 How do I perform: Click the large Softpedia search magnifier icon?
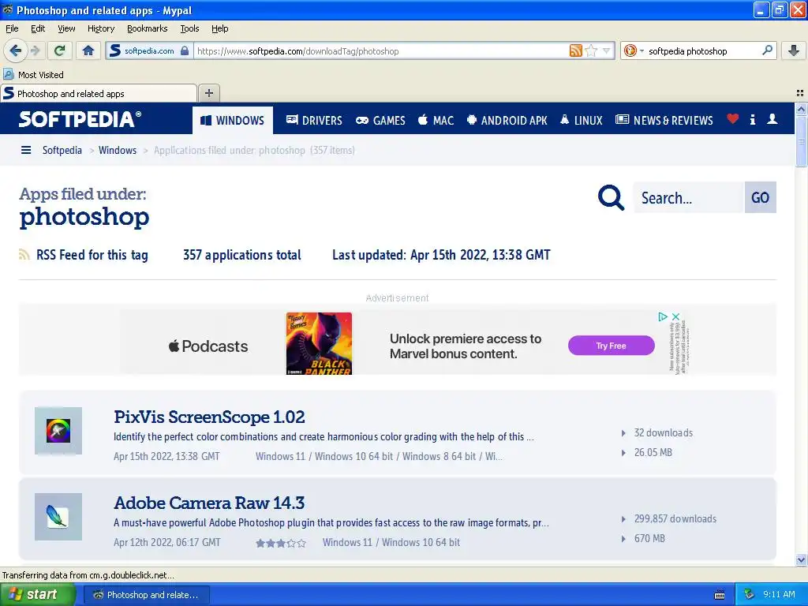pyautogui.click(x=611, y=197)
